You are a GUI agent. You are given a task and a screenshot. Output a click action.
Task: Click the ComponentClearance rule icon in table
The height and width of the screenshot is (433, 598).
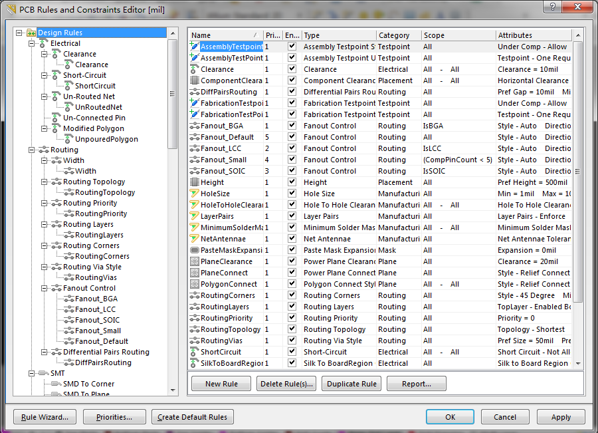pos(195,80)
